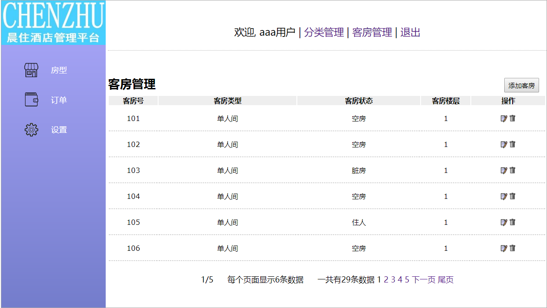Click the 空房 status of room 101
The height and width of the screenshot is (308, 547).
tap(359, 118)
